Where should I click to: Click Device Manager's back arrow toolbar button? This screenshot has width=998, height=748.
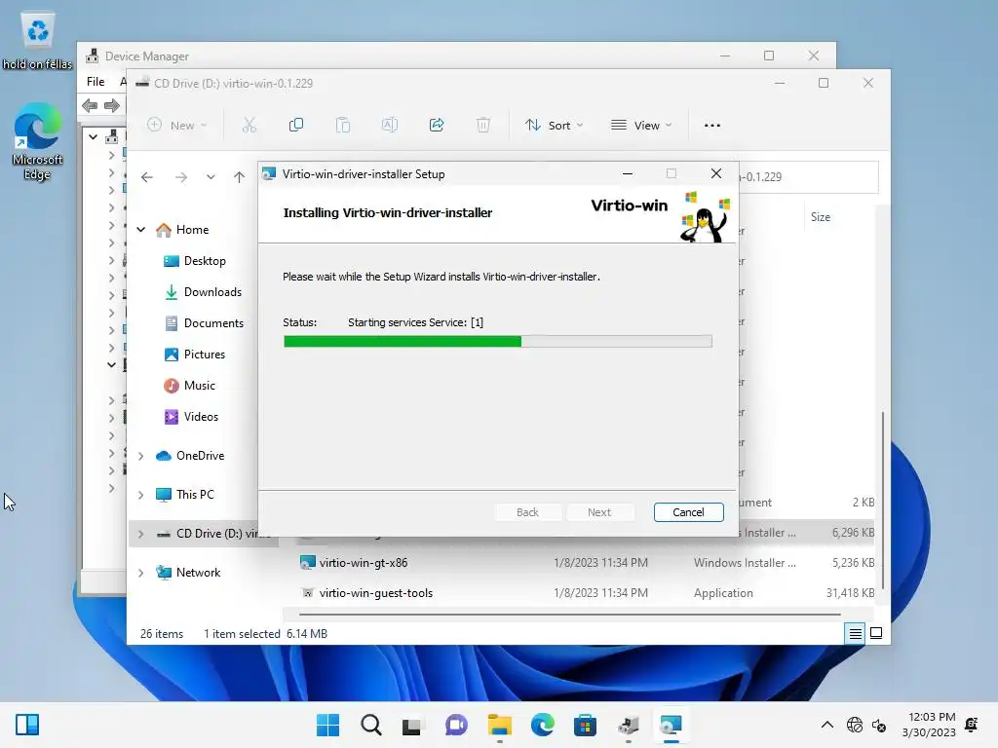(x=90, y=105)
